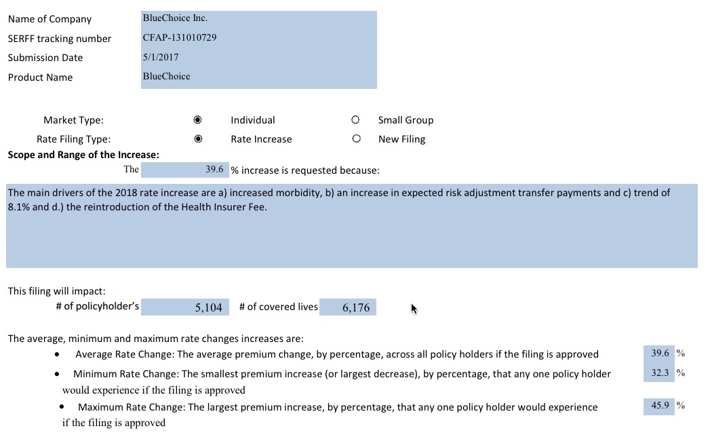710x437 pixels.
Task: Click the Minimum Rate Change percentage field
Action: [x=659, y=373]
